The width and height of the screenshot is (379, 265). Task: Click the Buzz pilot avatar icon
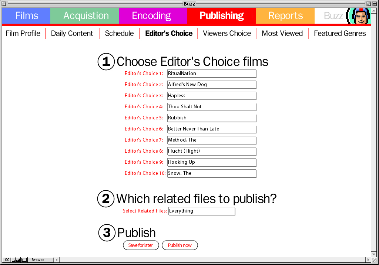[359, 16]
